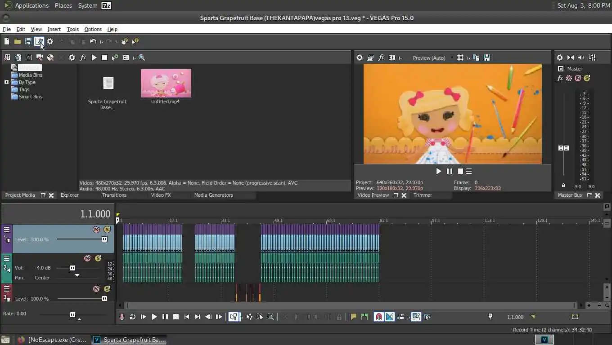
Task: Click Video Output FX icon in preview
Action: [x=381, y=57]
